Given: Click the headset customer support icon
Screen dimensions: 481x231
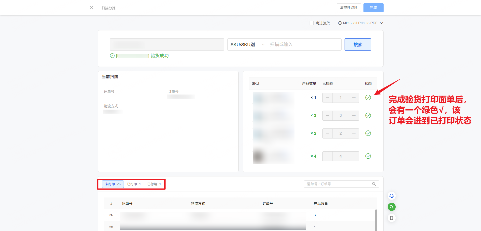Looking at the screenshot, I should tap(391, 196).
